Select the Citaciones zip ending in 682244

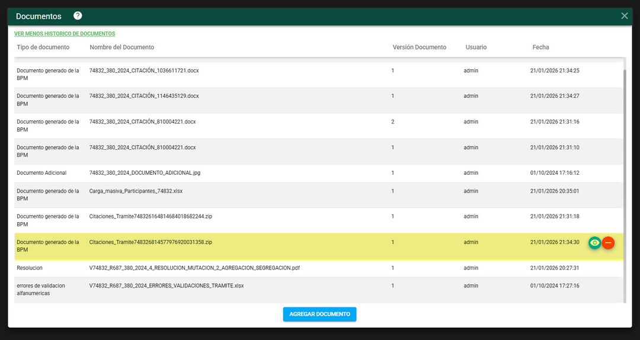151,217
